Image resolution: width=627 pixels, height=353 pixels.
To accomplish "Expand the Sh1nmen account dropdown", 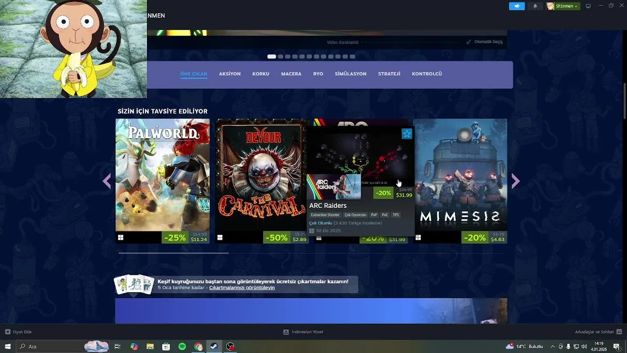I will tap(567, 6).
